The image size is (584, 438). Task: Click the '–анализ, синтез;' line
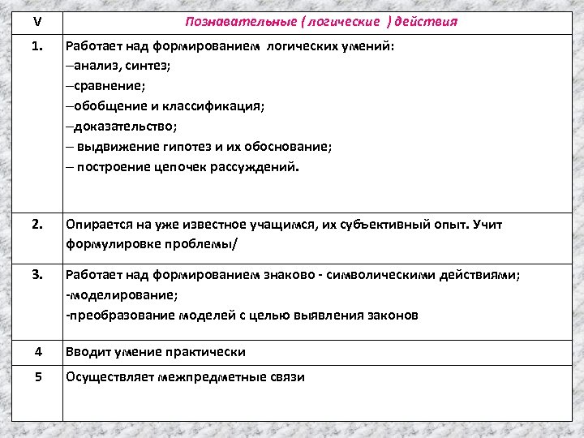pyautogui.click(x=118, y=66)
